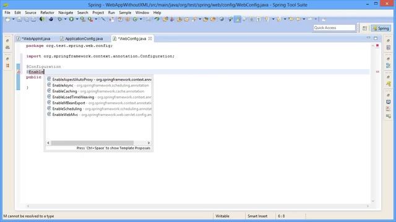Click the proposal list right scroll arrow
Screen dimensions: 396x222
pos(148,142)
